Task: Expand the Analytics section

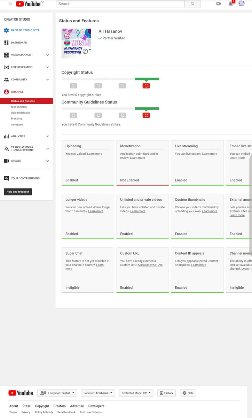Action: coord(48,137)
